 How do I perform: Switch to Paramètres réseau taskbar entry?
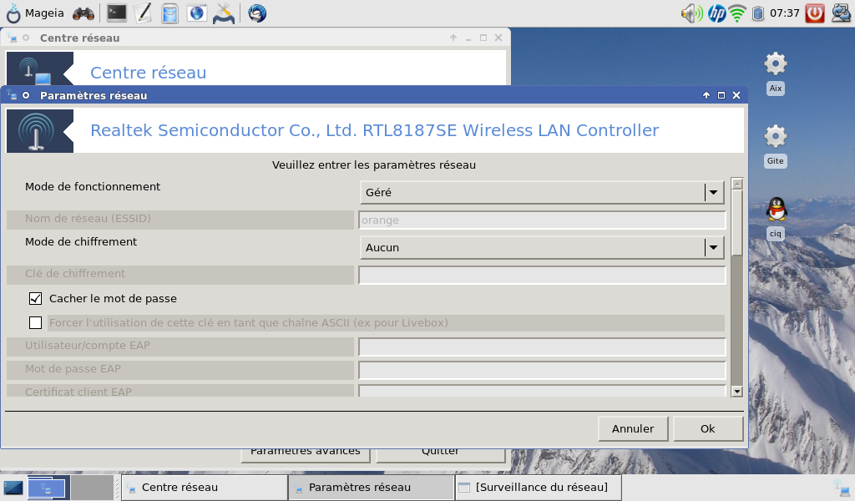(371, 488)
